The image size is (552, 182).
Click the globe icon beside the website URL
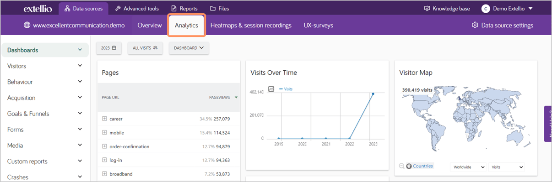pyautogui.click(x=27, y=25)
